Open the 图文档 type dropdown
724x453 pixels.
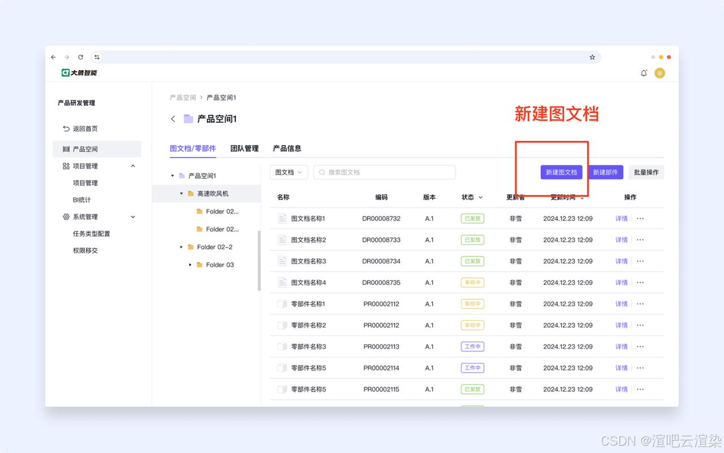(x=289, y=172)
